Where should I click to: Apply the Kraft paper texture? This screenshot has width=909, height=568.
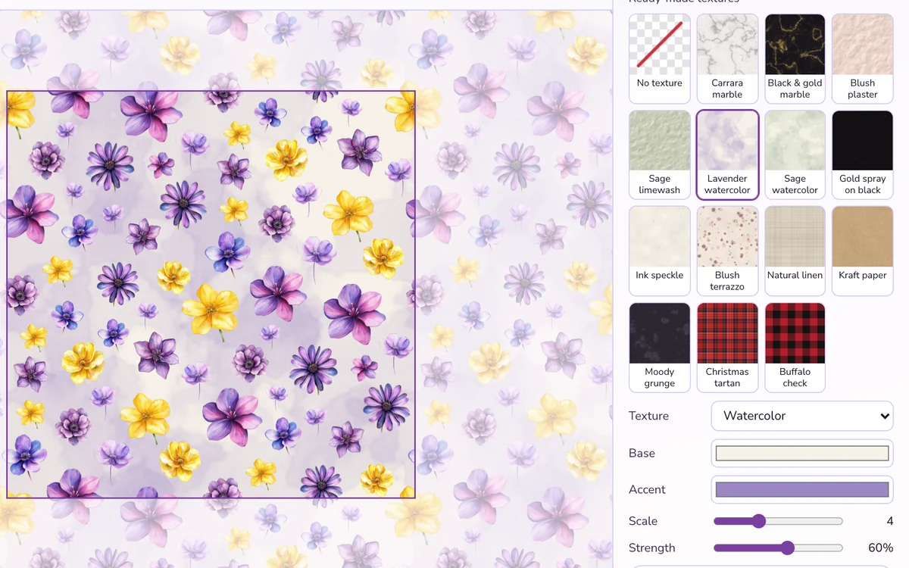coord(863,251)
